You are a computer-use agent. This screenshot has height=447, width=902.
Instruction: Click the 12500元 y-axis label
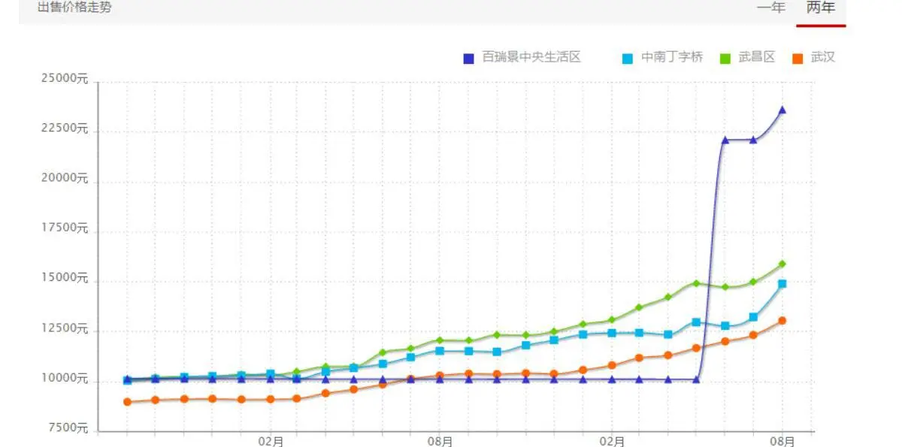coord(65,329)
